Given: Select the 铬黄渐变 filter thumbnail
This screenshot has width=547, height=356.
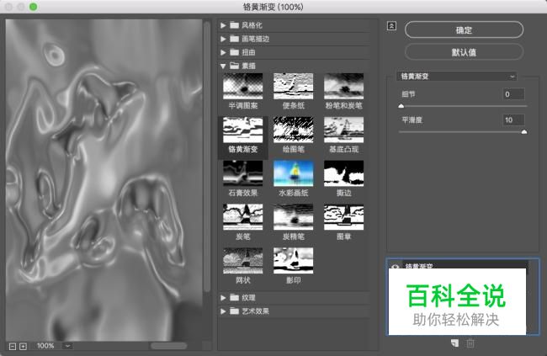Looking at the screenshot, I should coord(243,130).
